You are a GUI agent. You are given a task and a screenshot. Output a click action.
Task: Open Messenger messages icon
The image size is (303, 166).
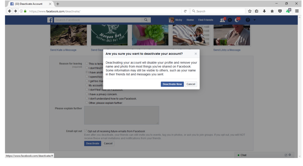tap(230, 20)
